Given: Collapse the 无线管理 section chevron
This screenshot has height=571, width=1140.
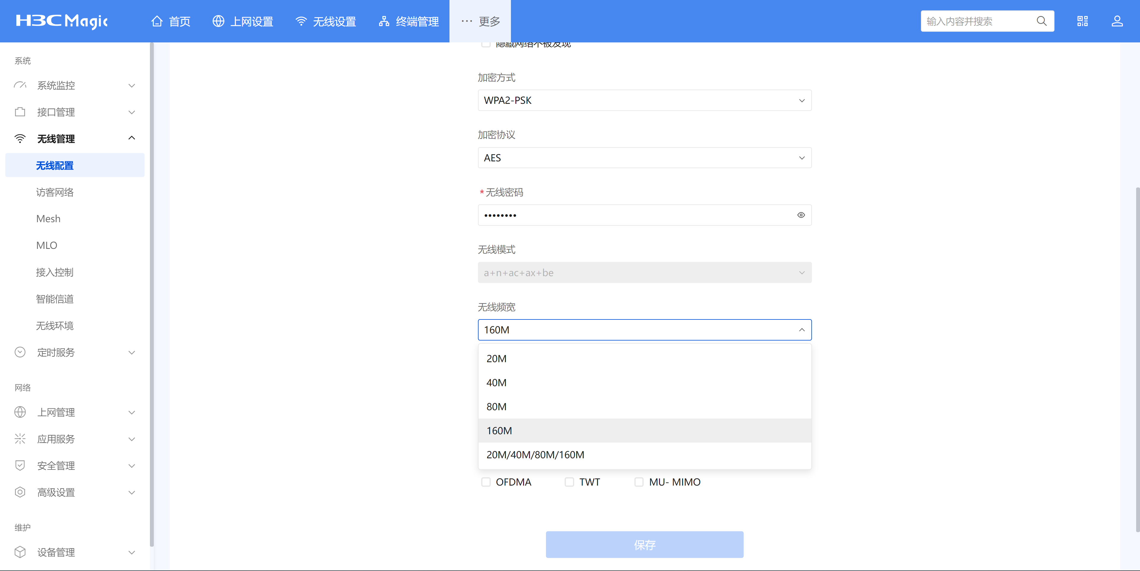Looking at the screenshot, I should [x=132, y=138].
